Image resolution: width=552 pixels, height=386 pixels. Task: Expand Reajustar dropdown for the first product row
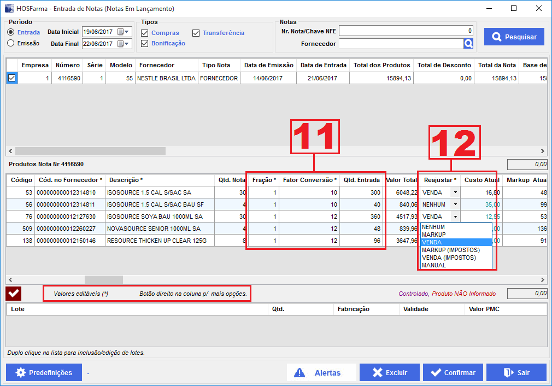pyautogui.click(x=455, y=192)
